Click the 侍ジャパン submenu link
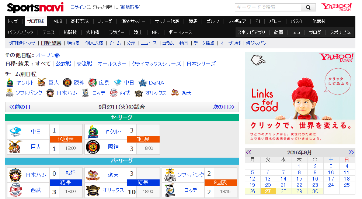 (x=256, y=43)
